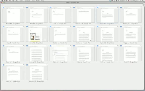Image resolution: width=145 pixels, height=91 pixels.
Task: Open the Hayes Ad document thumbnail
Action: tap(107, 15)
